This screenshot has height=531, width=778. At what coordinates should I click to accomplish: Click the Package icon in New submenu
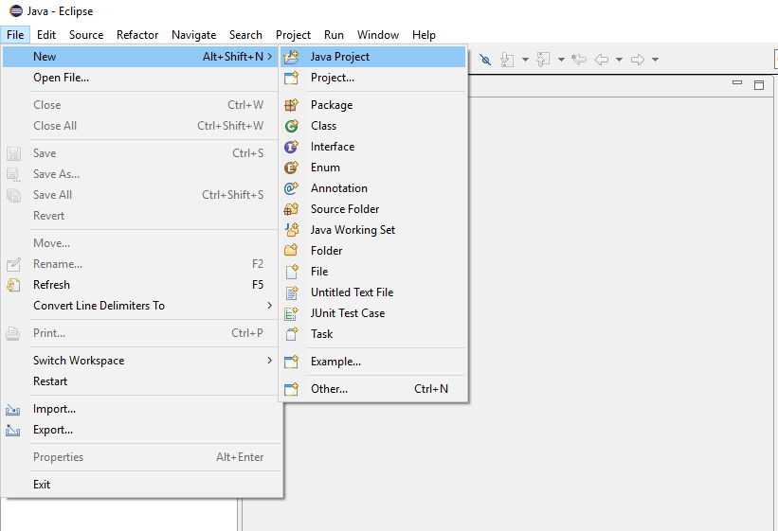[x=291, y=105]
